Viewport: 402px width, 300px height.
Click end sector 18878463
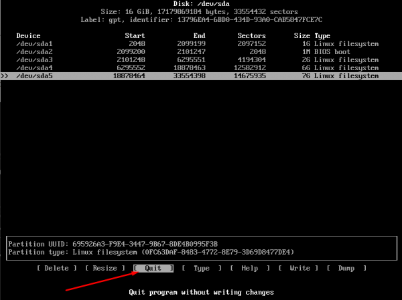tap(189, 67)
